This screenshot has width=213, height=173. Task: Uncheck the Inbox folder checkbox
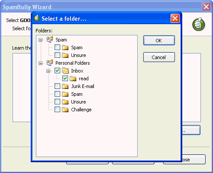[57, 71]
